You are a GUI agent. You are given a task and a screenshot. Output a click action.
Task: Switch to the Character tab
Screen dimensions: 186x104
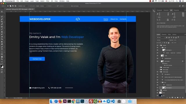click(166, 10)
